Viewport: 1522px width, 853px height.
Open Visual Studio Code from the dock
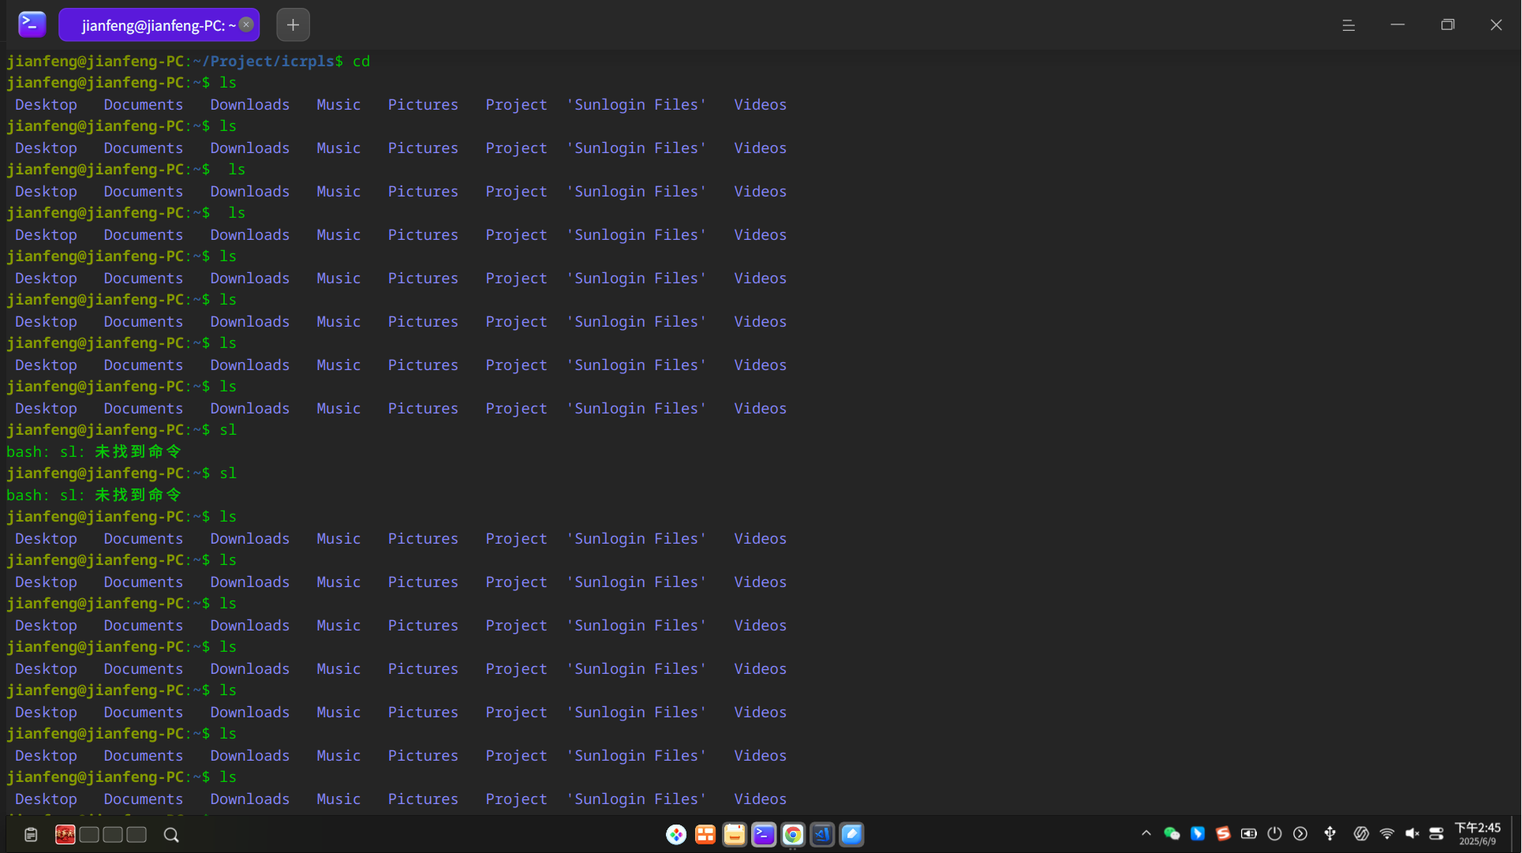(x=822, y=835)
